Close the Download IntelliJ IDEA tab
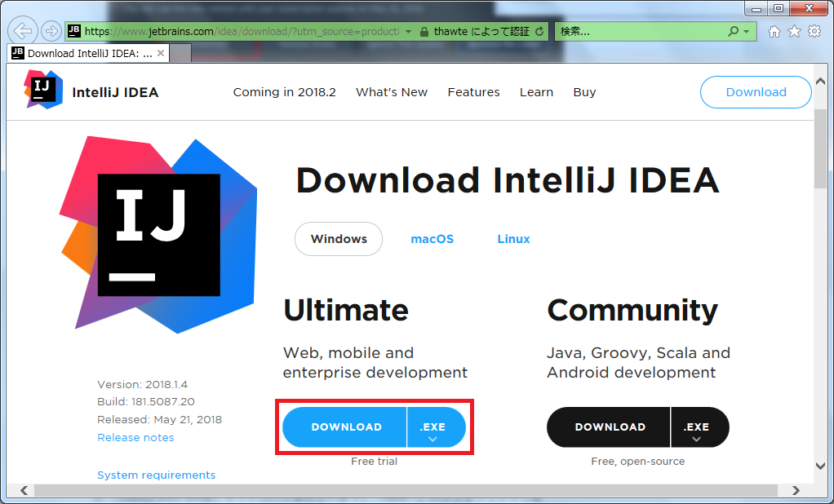 [161, 53]
